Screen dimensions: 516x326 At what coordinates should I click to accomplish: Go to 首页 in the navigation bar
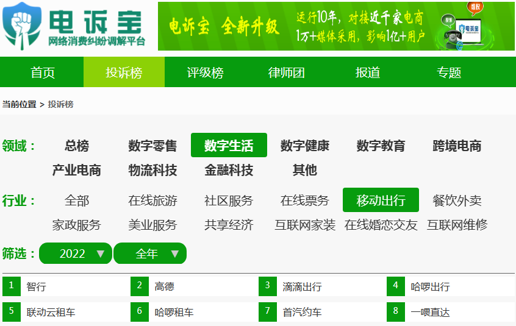[x=43, y=73]
